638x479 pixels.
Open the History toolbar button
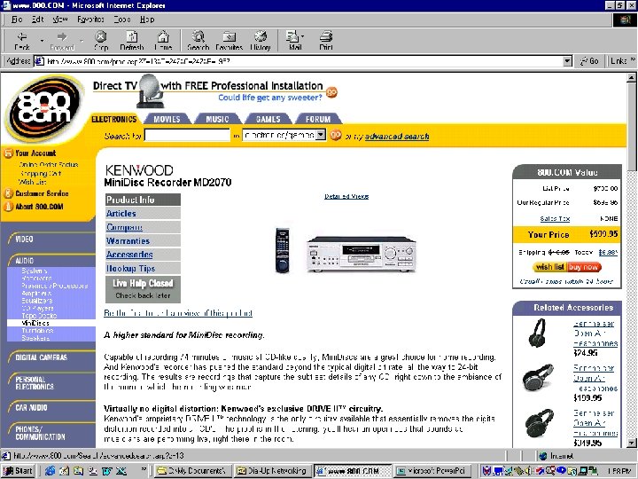tap(261, 41)
